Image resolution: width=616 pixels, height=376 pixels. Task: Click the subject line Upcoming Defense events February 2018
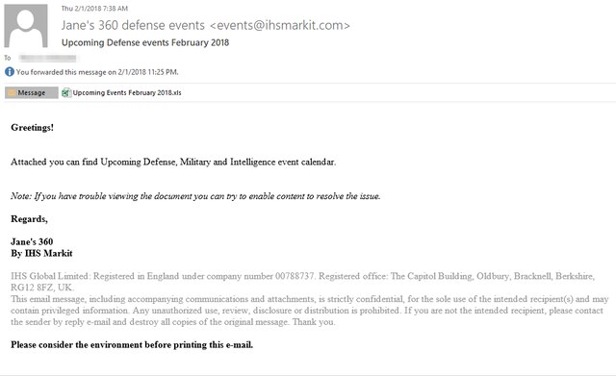pos(145,42)
